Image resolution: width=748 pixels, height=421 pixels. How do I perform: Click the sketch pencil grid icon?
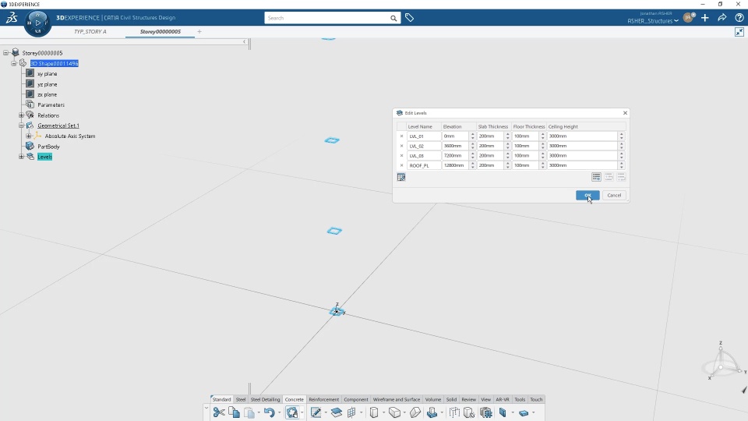(316, 412)
